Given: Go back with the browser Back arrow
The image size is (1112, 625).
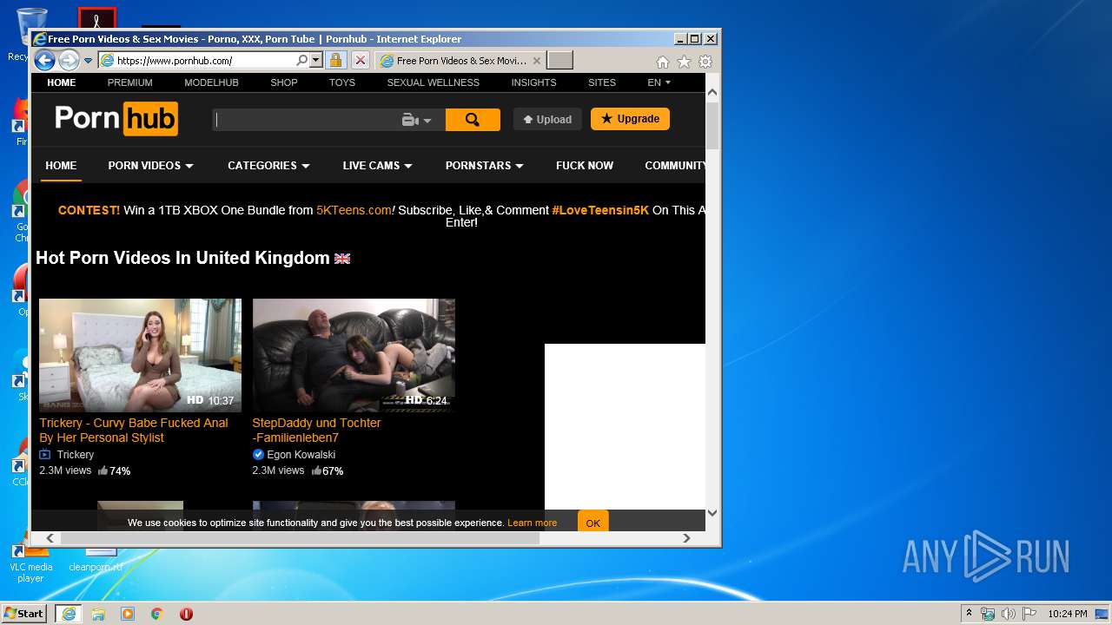Looking at the screenshot, I should coord(44,60).
